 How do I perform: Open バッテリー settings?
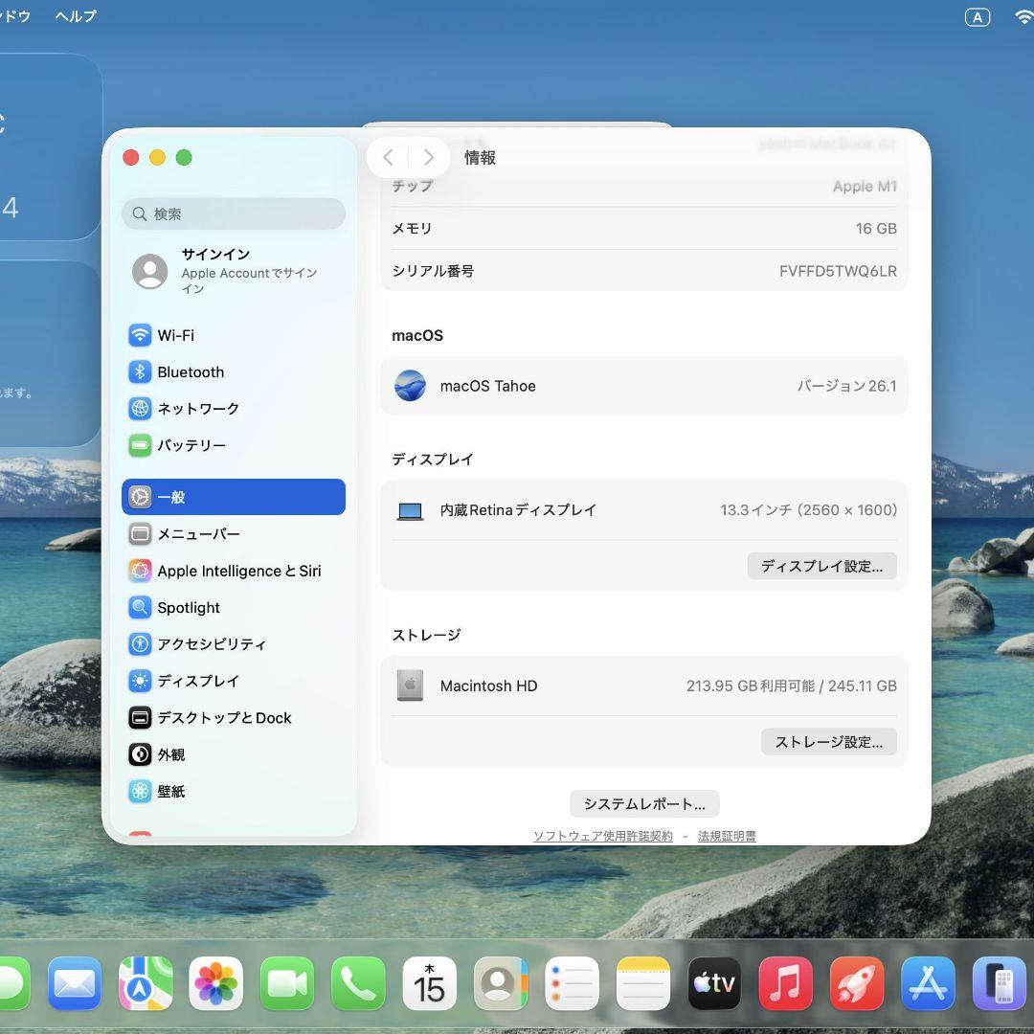(193, 444)
